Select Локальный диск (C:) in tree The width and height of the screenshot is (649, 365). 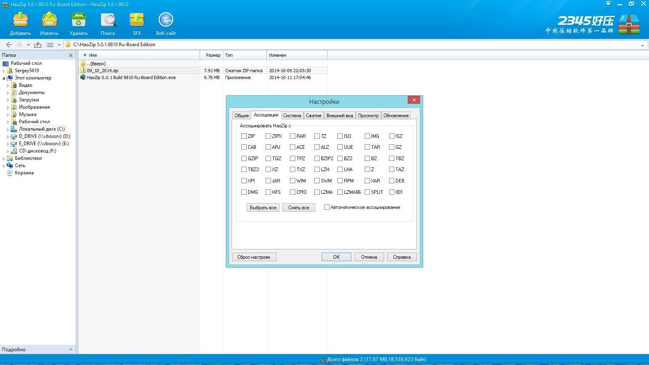point(42,129)
